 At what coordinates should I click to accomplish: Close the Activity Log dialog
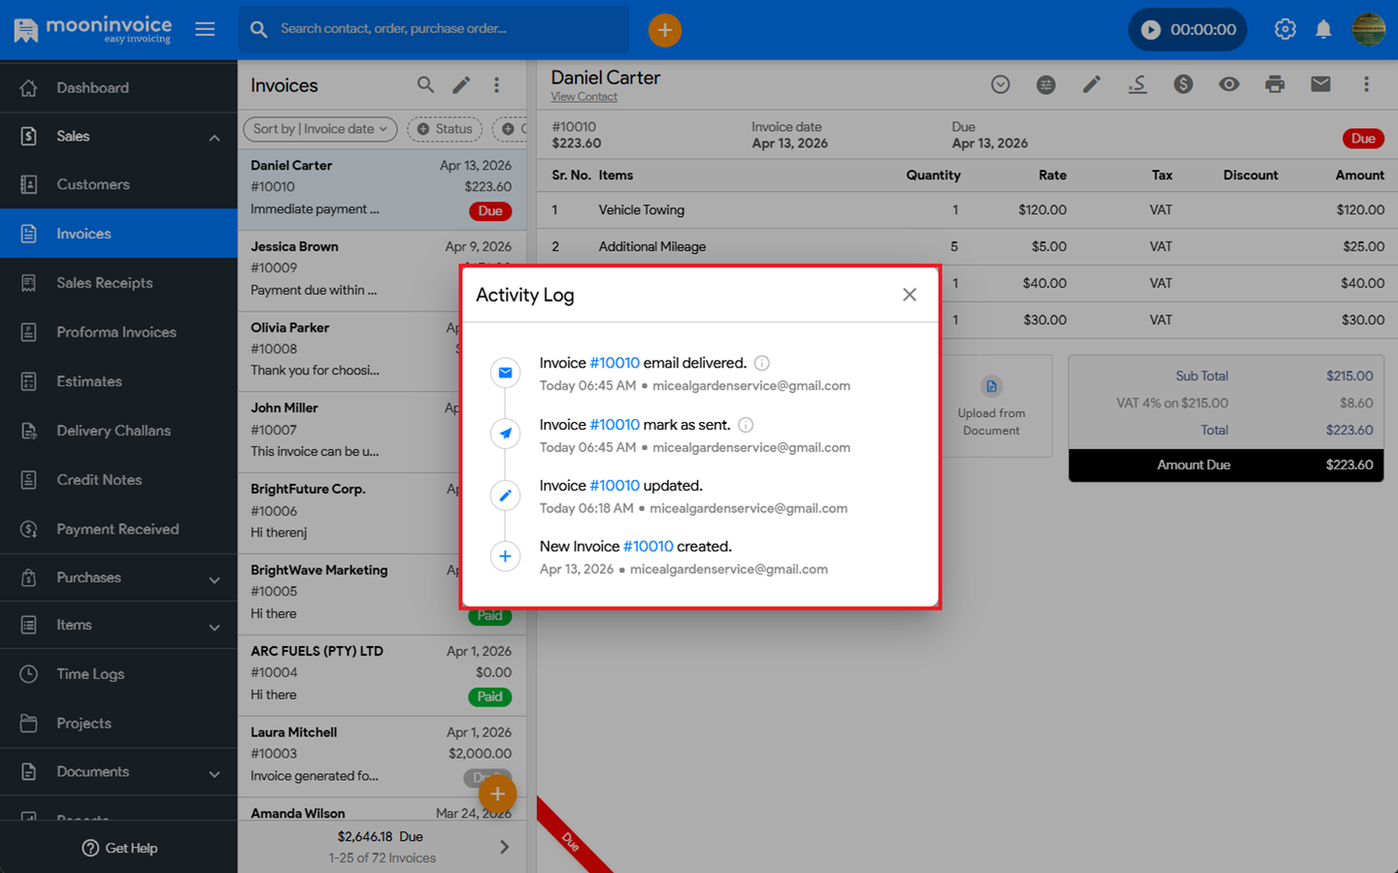[x=909, y=295]
